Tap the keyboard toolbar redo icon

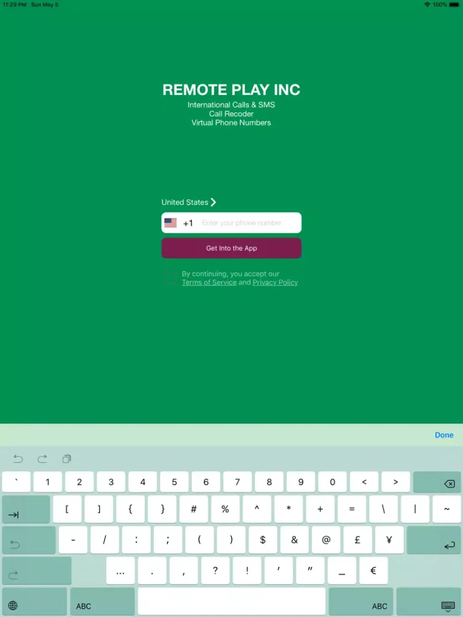[x=42, y=458]
